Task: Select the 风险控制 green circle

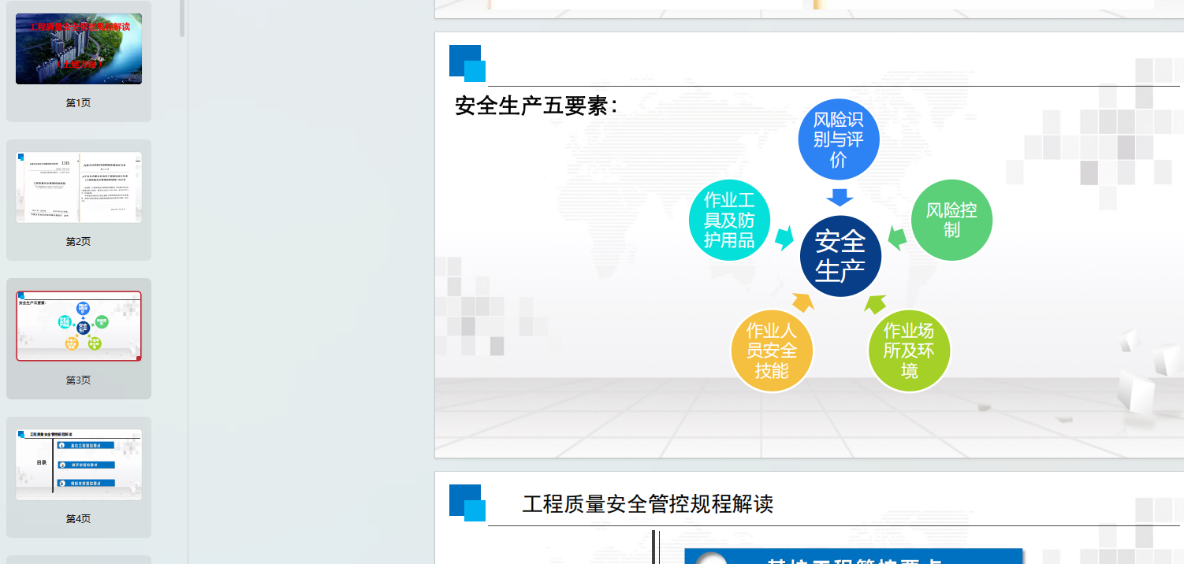Action: pyautogui.click(x=951, y=220)
